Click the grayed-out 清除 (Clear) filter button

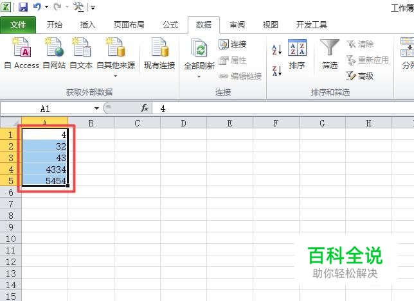pos(360,44)
